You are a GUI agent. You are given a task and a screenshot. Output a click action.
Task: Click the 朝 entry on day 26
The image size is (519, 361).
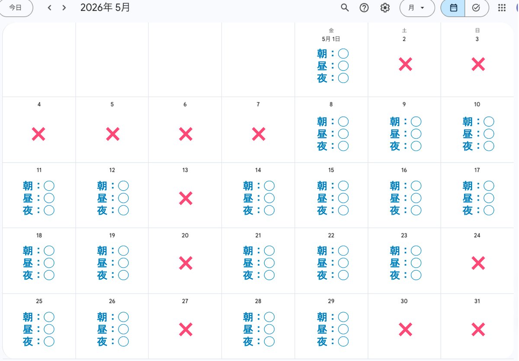(113, 317)
